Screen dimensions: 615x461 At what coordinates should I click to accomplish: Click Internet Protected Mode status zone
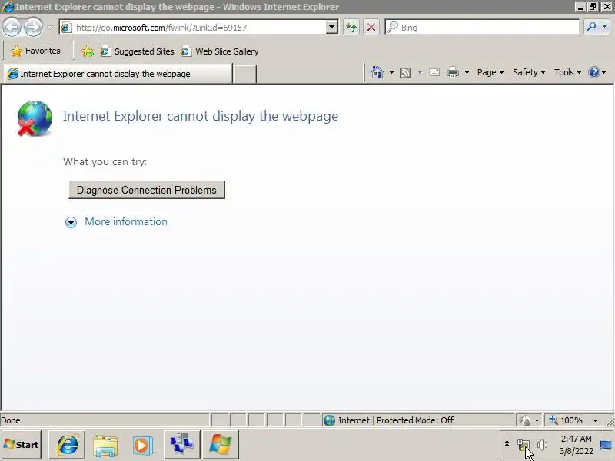click(x=417, y=420)
